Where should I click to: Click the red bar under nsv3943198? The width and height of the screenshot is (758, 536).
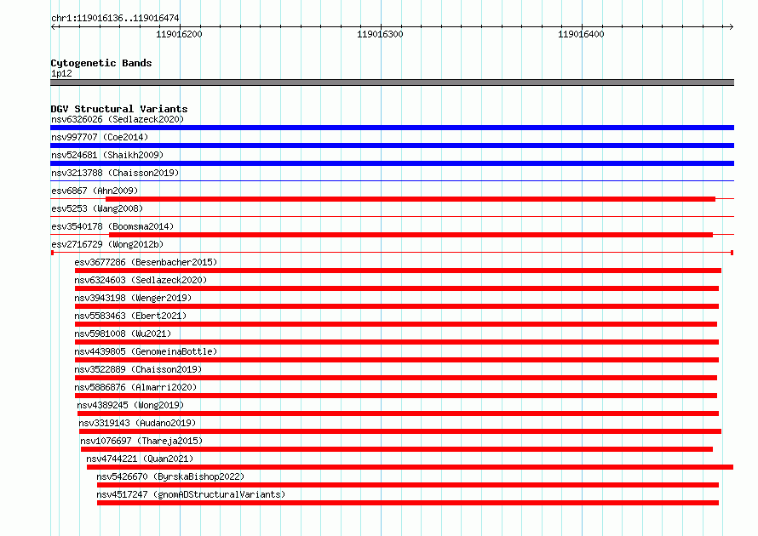[396, 306]
